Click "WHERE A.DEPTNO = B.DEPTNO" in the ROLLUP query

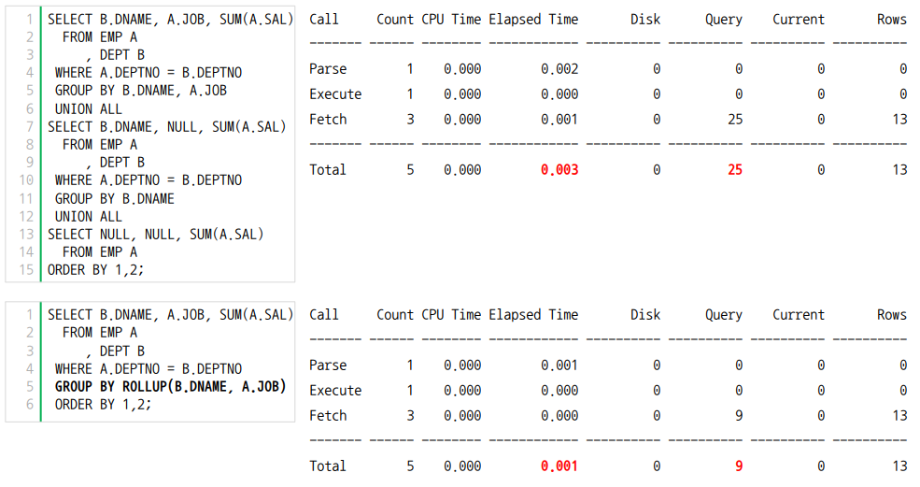point(149,369)
